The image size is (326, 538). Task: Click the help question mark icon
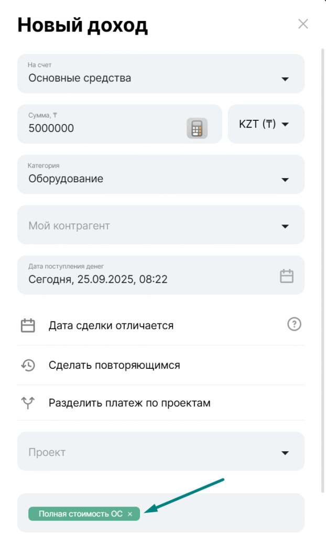(x=295, y=324)
